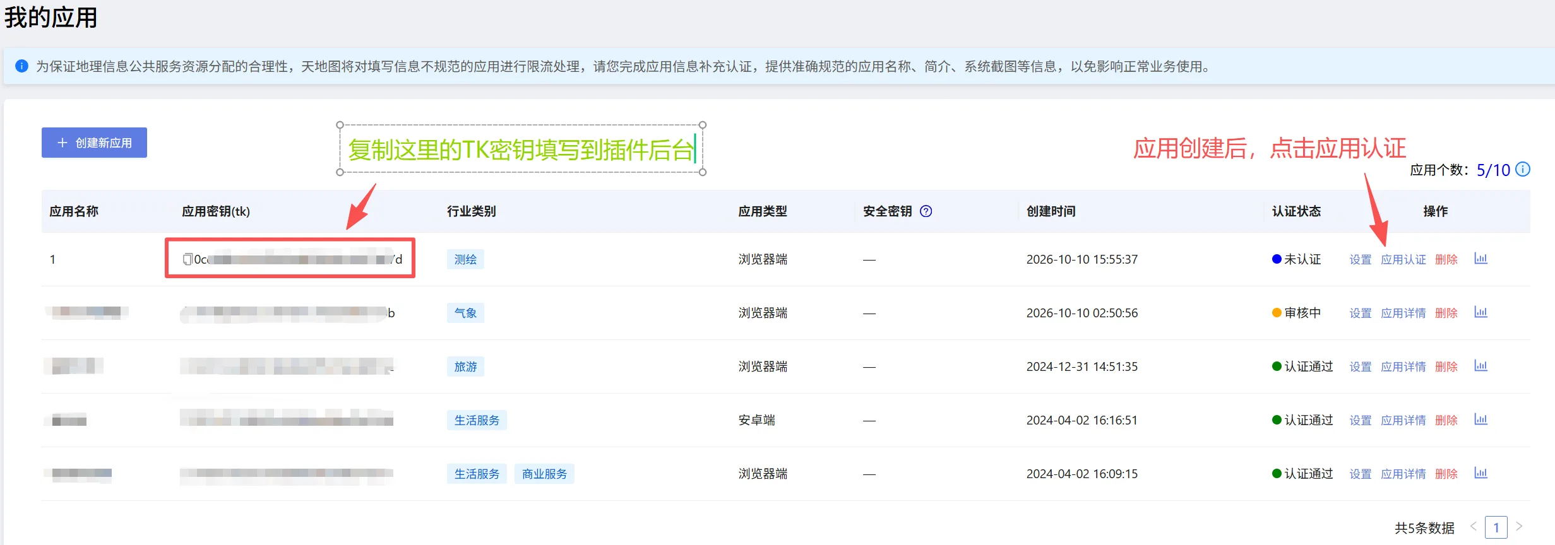
Task: Click 删除 in the 审核中 row
Action: point(1446,313)
